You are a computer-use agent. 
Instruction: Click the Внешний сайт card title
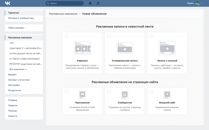point(167,102)
